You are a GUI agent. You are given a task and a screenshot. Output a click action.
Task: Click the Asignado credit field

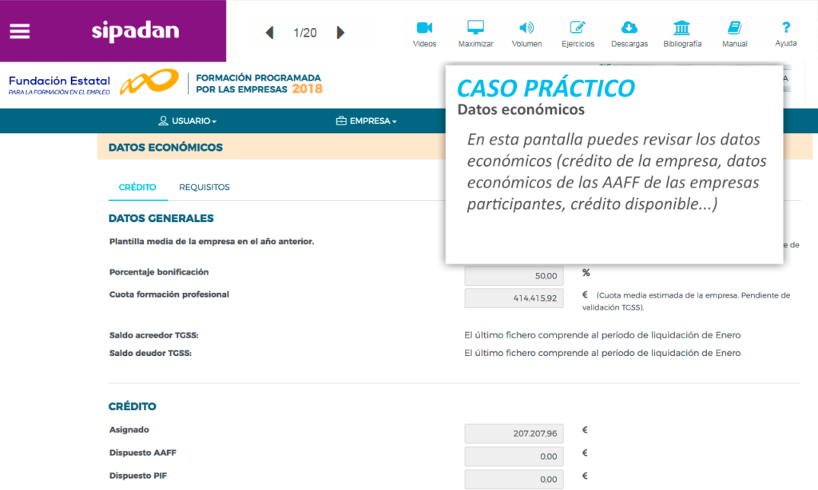[x=514, y=433]
